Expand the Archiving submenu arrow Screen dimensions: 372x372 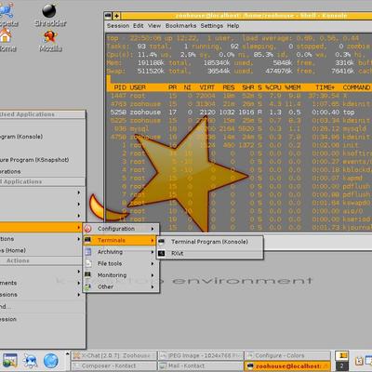click(x=153, y=252)
